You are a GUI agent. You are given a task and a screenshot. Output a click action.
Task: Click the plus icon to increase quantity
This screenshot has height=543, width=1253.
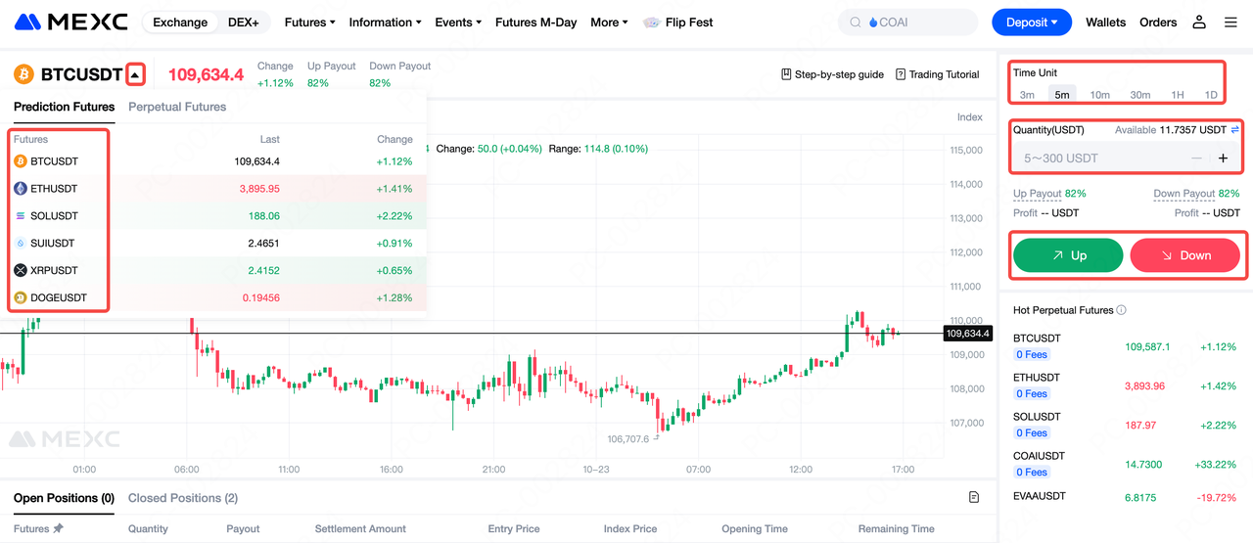(x=1223, y=158)
